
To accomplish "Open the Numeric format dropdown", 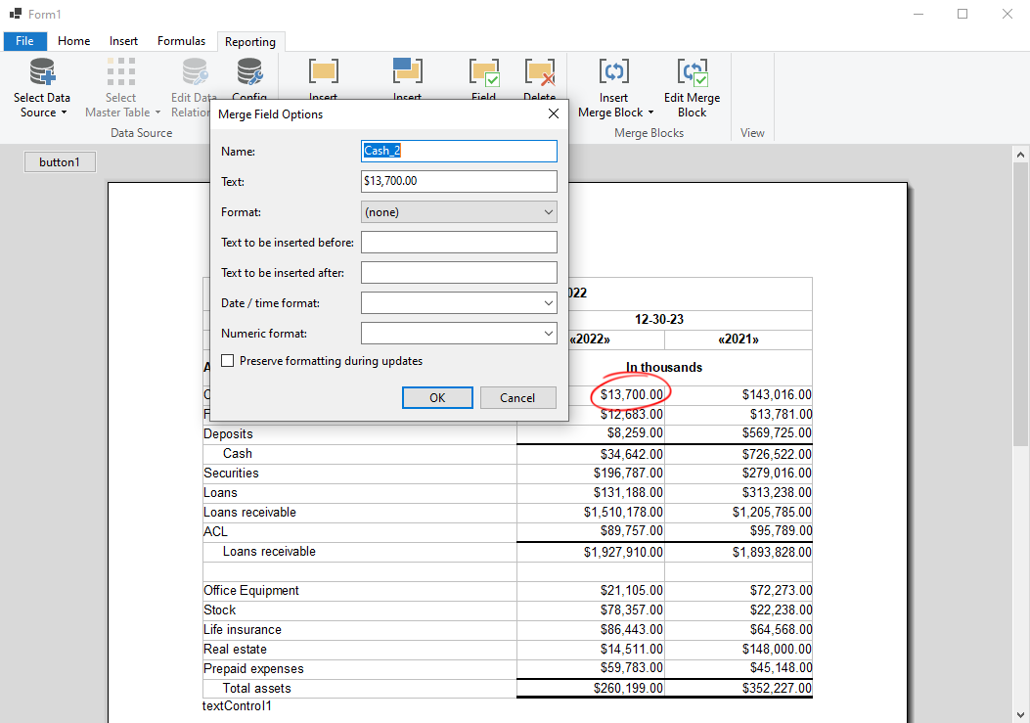I will 458,333.
